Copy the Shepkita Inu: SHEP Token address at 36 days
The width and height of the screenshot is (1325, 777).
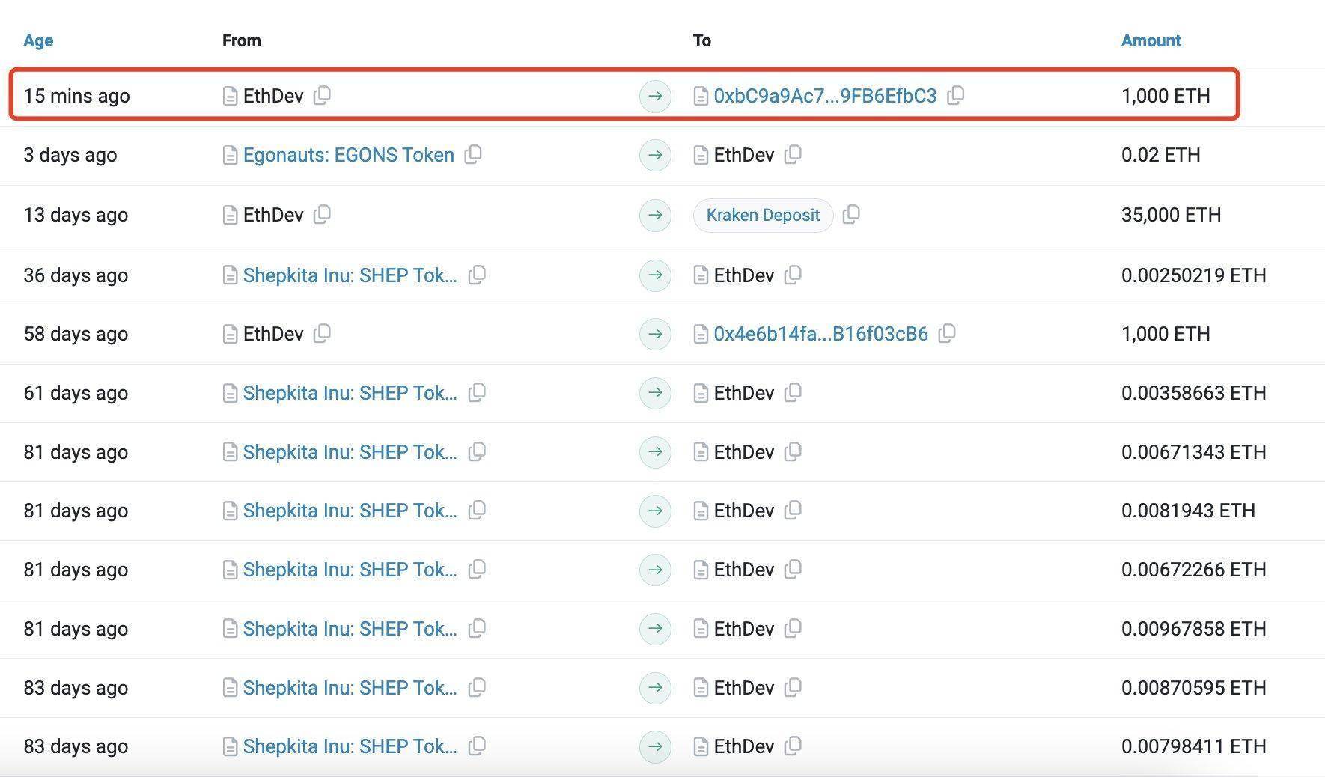point(477,275)
